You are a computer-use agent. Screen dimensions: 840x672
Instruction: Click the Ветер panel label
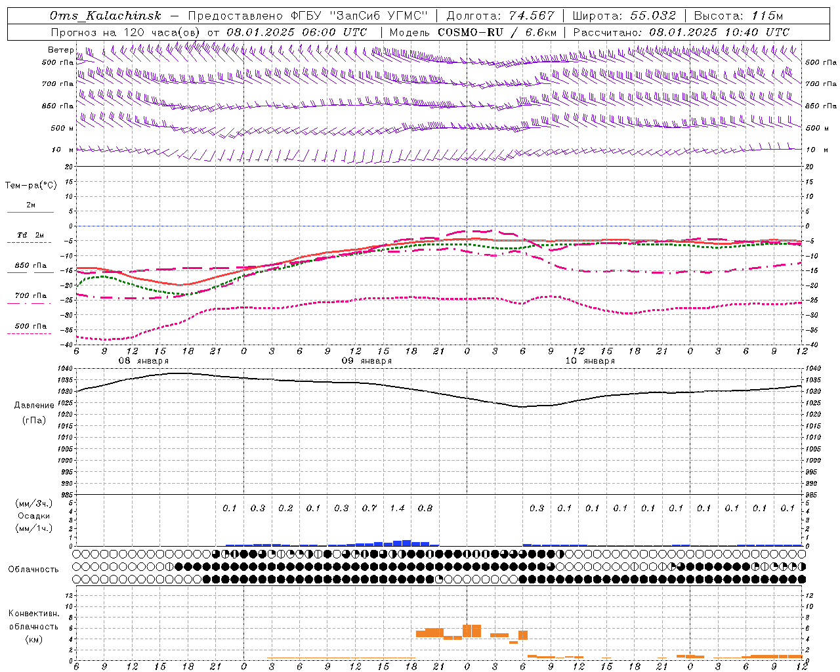coord(60,50)
